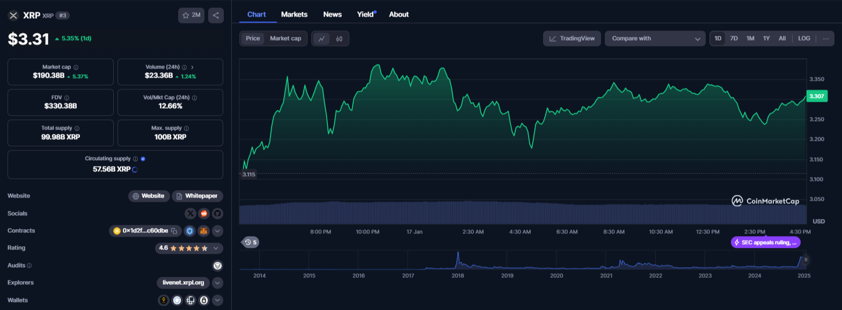
Task: Open XRP's Reddit community icon
Action: point(204,214)
